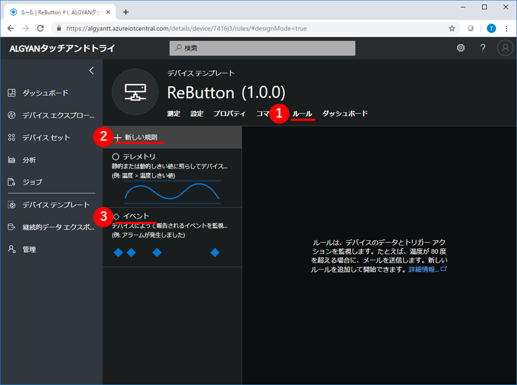Click the '(例: 温度 > 温度しきい値)' text
517x385 pixels.
point(143,175)
